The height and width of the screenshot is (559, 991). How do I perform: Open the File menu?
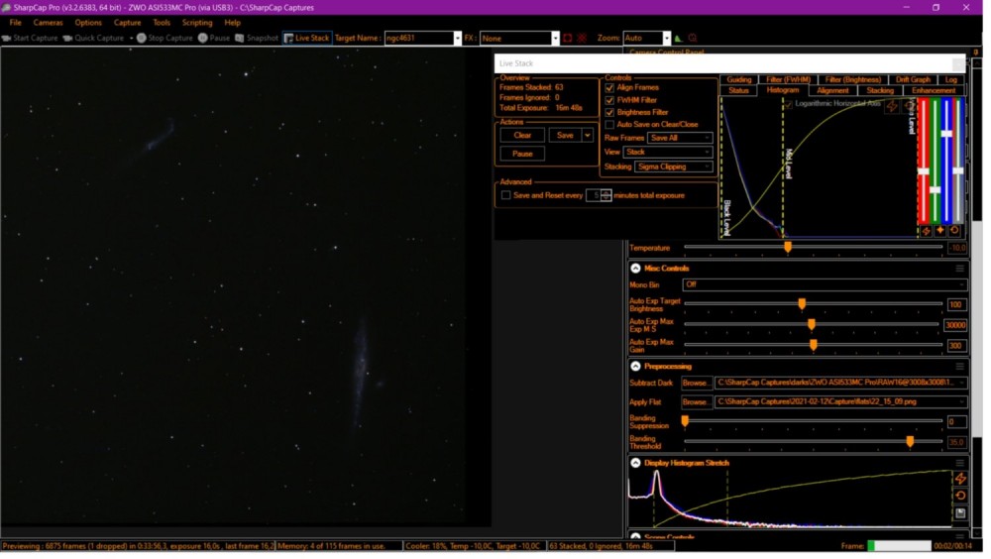tap(16, 23)
